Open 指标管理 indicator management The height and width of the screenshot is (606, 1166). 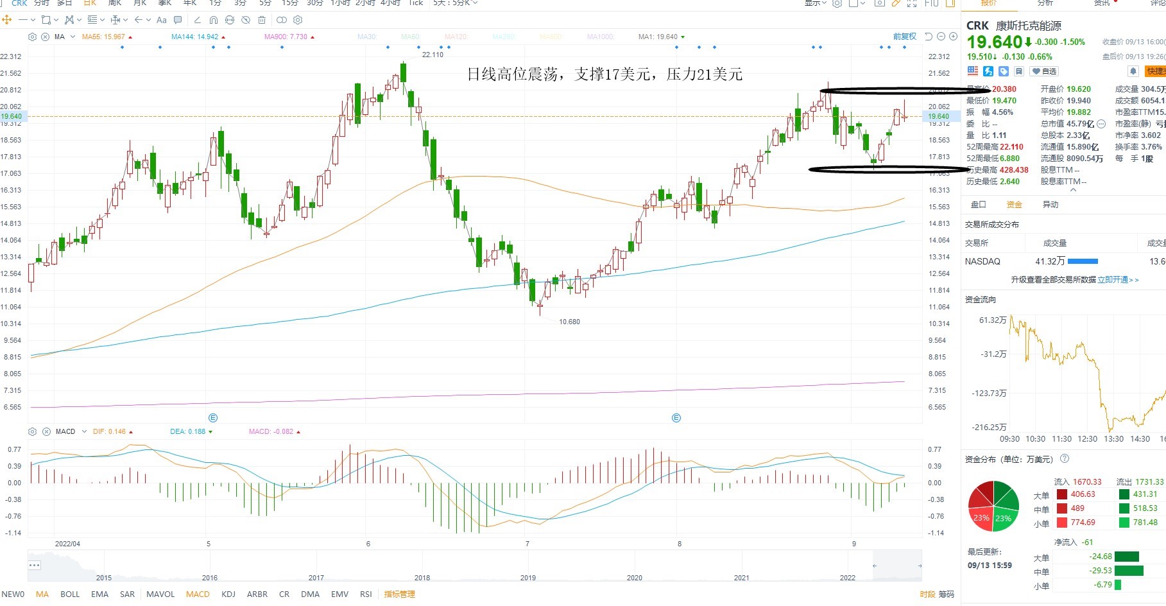point(400,594)
